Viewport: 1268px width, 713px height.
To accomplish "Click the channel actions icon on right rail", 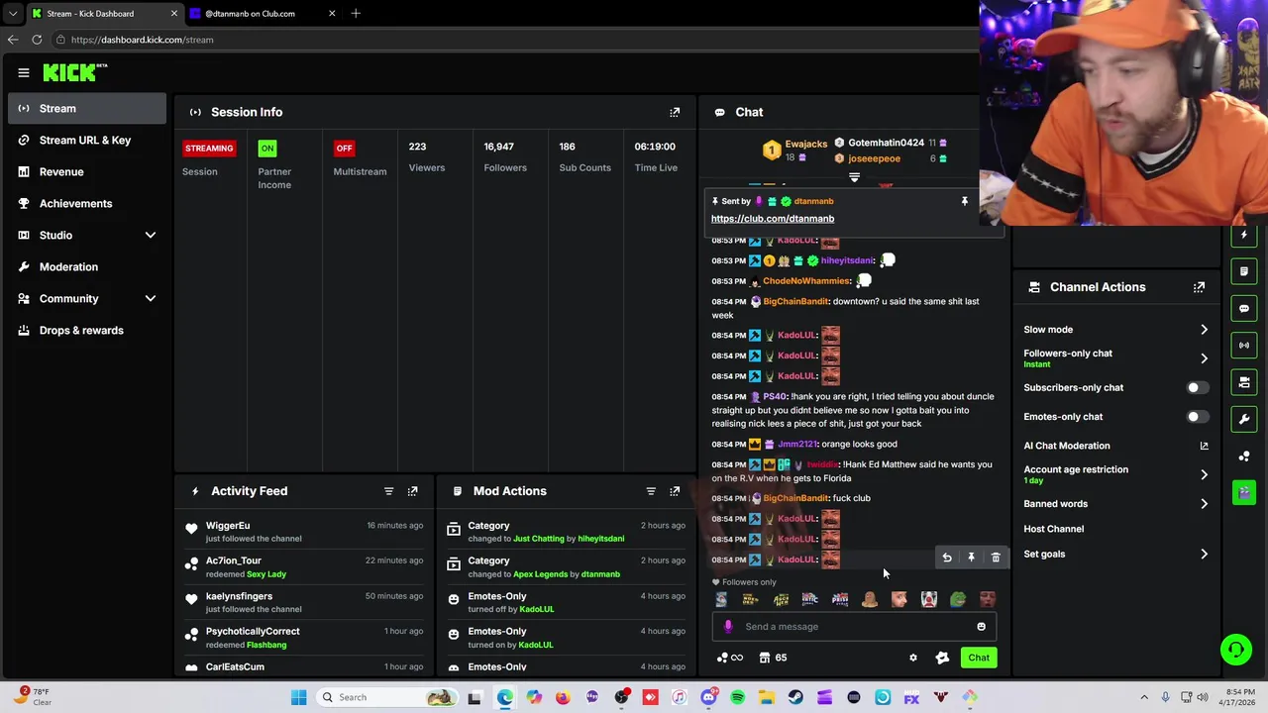I will pyautogui.click(x=1244, y=382).
